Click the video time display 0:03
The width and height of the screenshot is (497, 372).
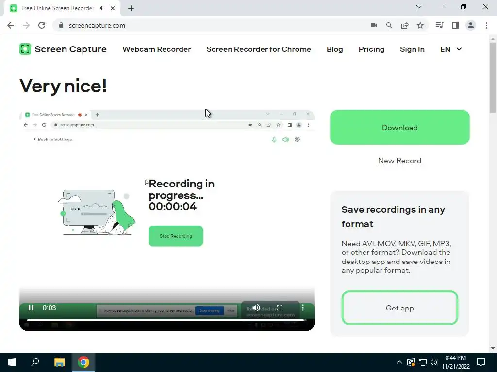tap(49, 308)
